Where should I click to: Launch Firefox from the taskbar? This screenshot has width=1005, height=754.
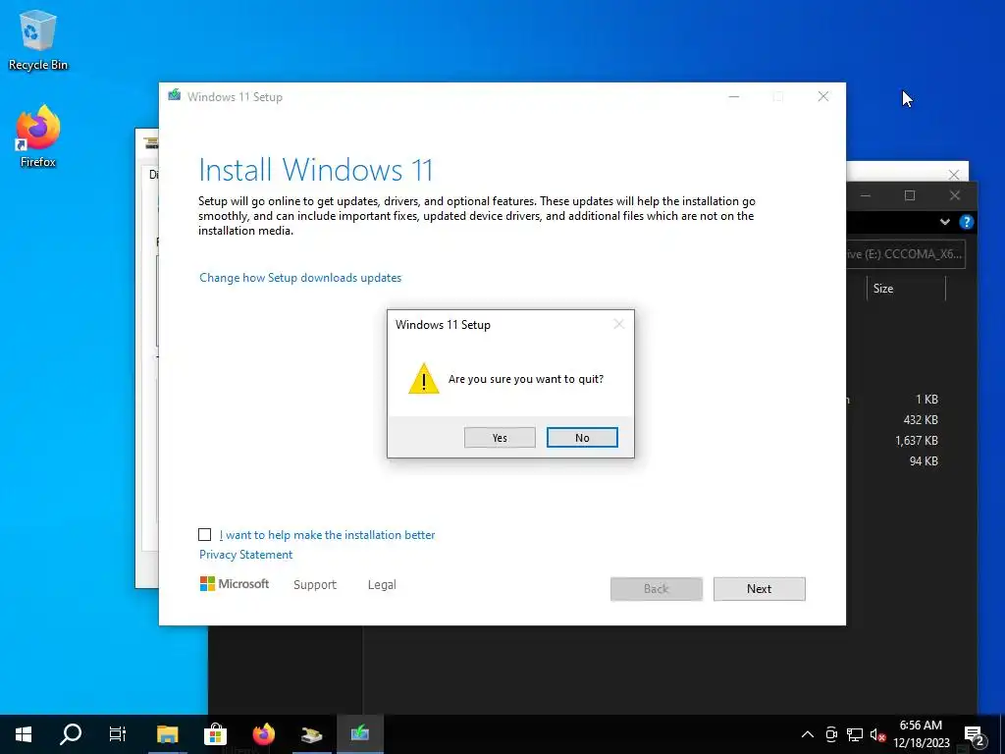(x=263, y=734)
